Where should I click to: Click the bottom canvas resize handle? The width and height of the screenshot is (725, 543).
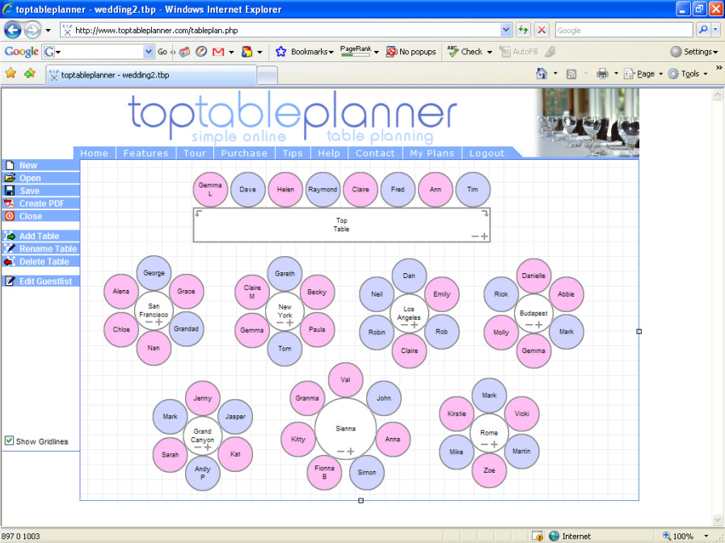(x=361, y=500)
